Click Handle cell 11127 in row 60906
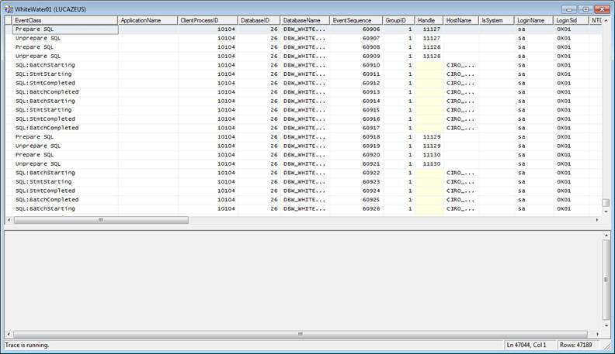Image resolution: width=615 pixels, height=354 pixels. pyautogui.click(x=429, y=29)
